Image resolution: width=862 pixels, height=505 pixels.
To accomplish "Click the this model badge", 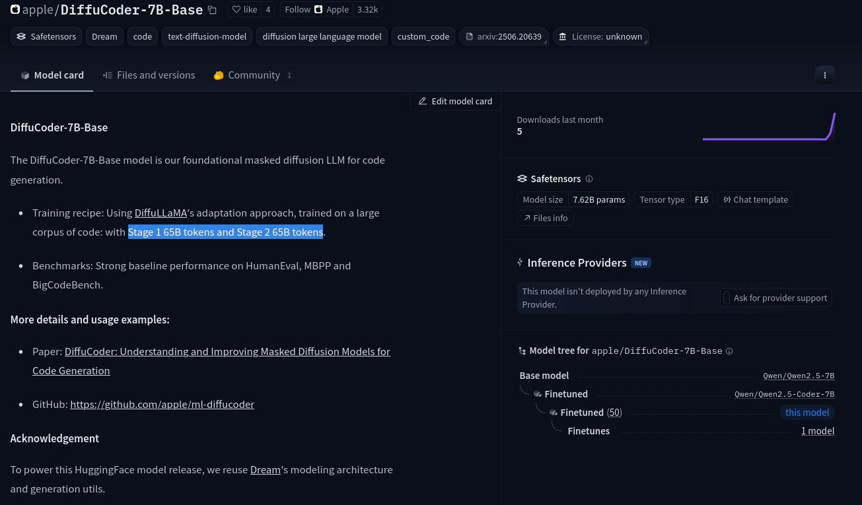I will click(x=807, y=413).
